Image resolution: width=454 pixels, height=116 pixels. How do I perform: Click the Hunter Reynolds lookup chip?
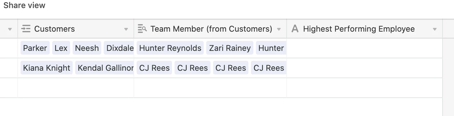tap(170, 48)
